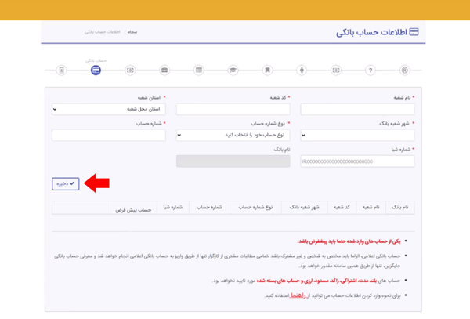This screenshot has width=470, height=319.
Task: Open money step beside the question mark step
Action: (x=336, y=71)
